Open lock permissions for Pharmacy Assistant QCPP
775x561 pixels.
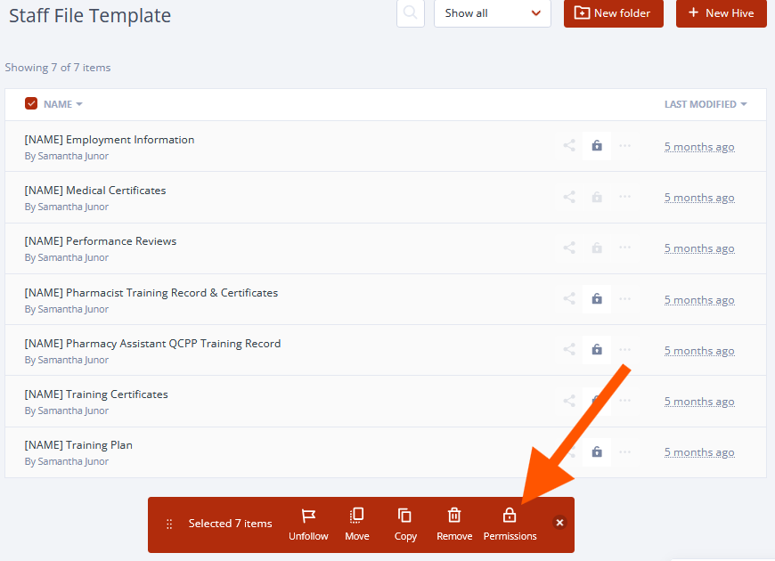coord(597,349)
